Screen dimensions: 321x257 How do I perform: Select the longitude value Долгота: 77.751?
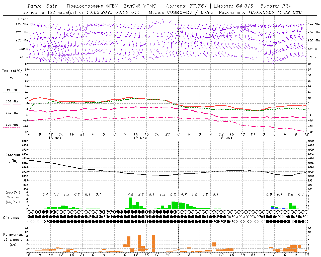[186, 6]
